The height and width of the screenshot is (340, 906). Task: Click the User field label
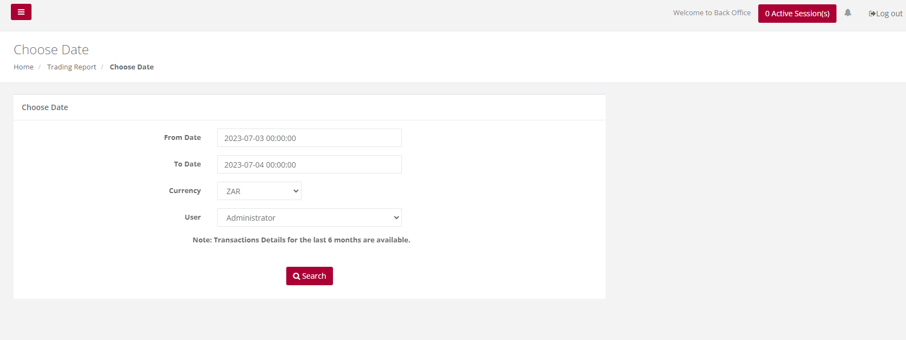coord(193,217)
